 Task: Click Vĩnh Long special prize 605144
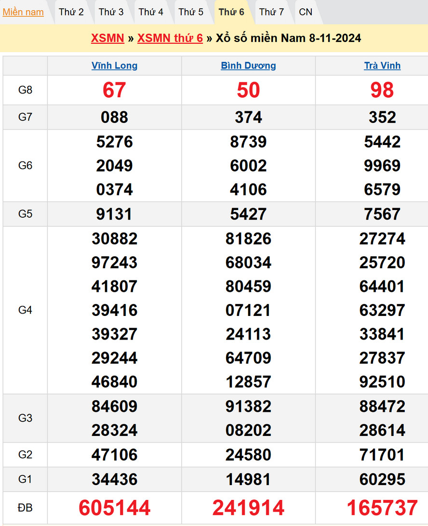(x=114, y=508)
